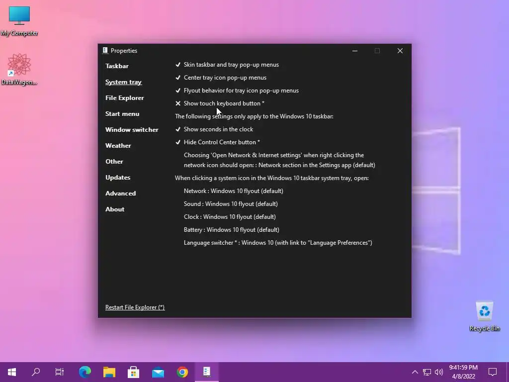Open the notification center icon
This screenshot has width=509, height=382.
click(493, 372)
